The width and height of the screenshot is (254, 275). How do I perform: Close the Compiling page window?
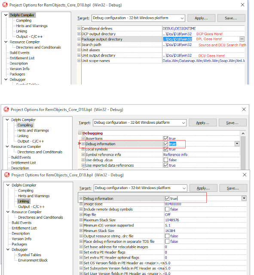[244, 110]
